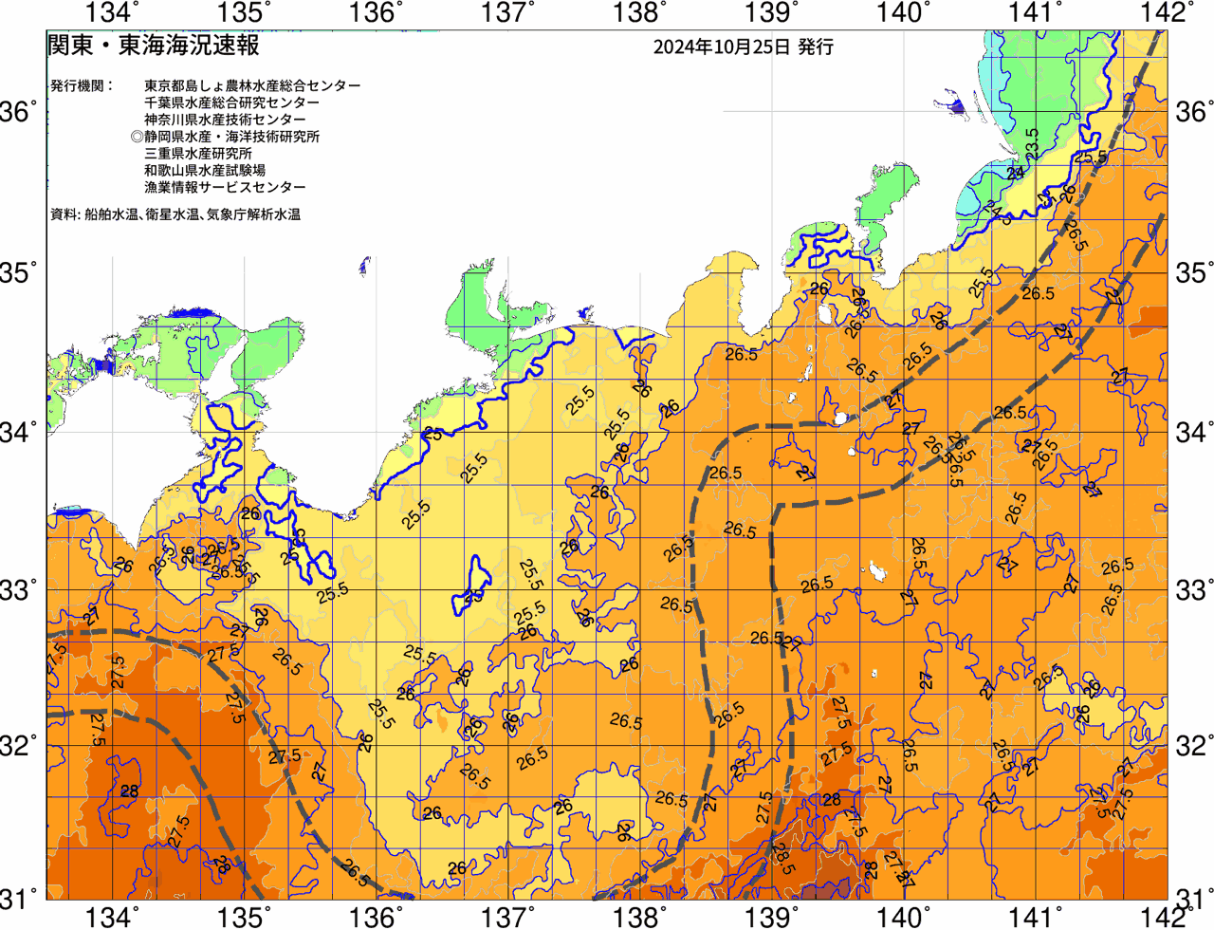Click the 140° longitude label on top axis
The width and height of the screenshot is (1214, 930).
click(904, 13)
